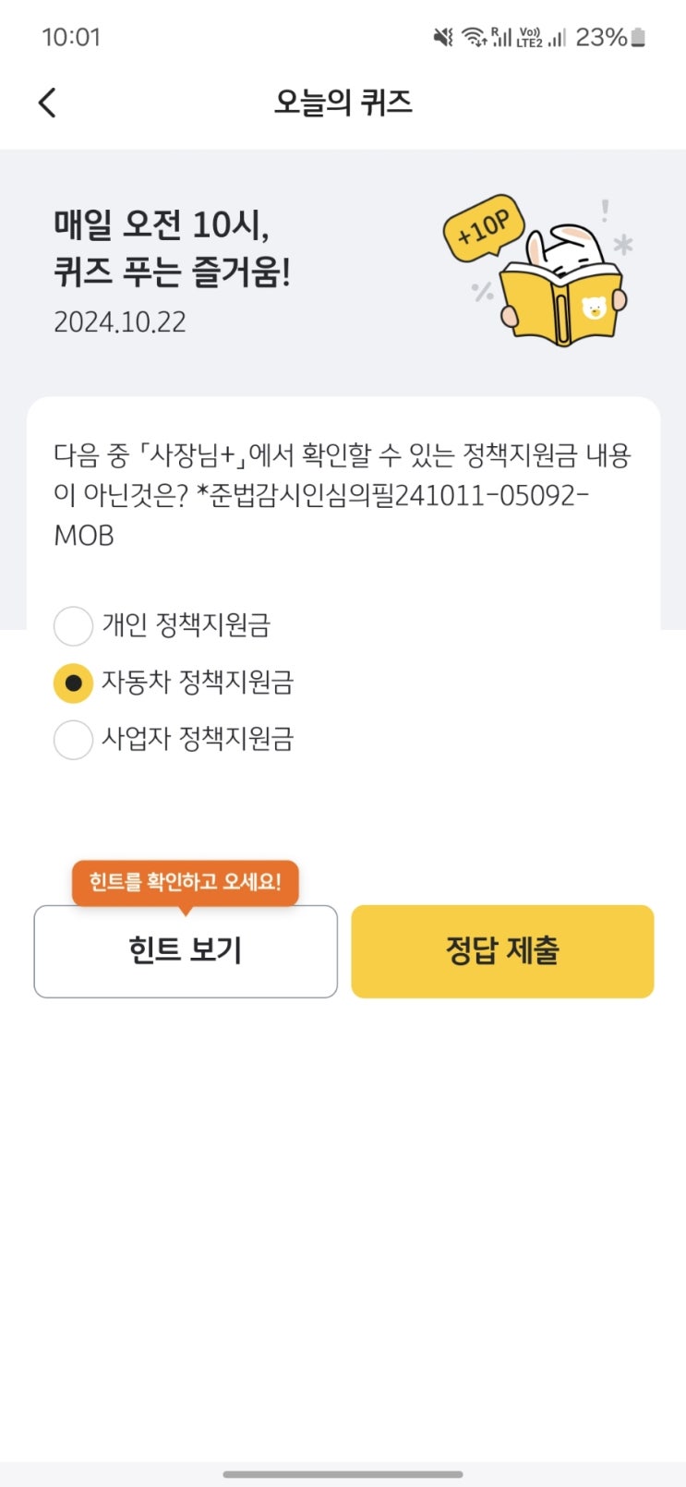
Task: Select the 자동차 정책지원금 radio button
Action: pyautogui.click(x=73, y=683)
